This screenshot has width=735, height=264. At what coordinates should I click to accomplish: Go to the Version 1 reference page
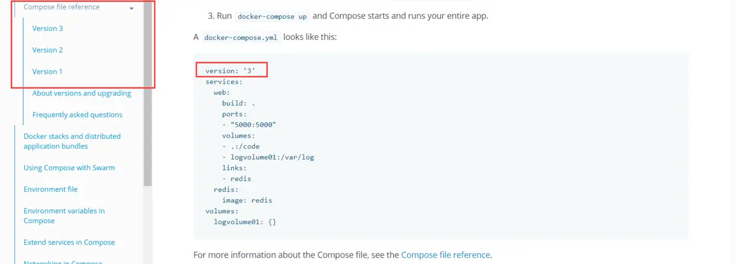[47, 71]
